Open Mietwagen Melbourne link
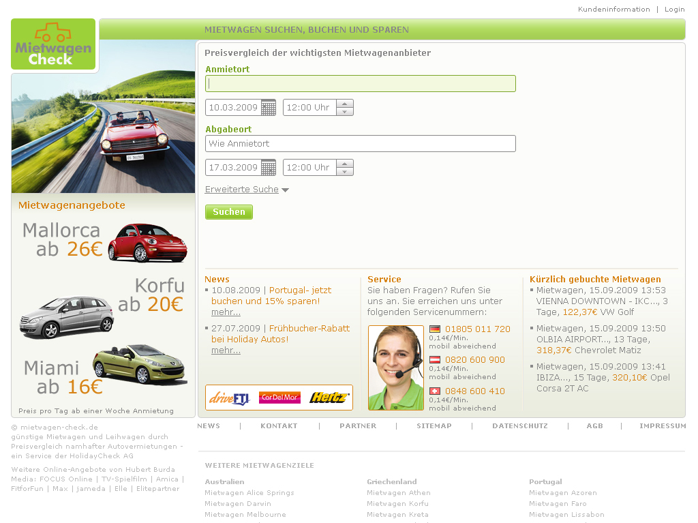This screenshot has width=698, height=523. point(245,515)
